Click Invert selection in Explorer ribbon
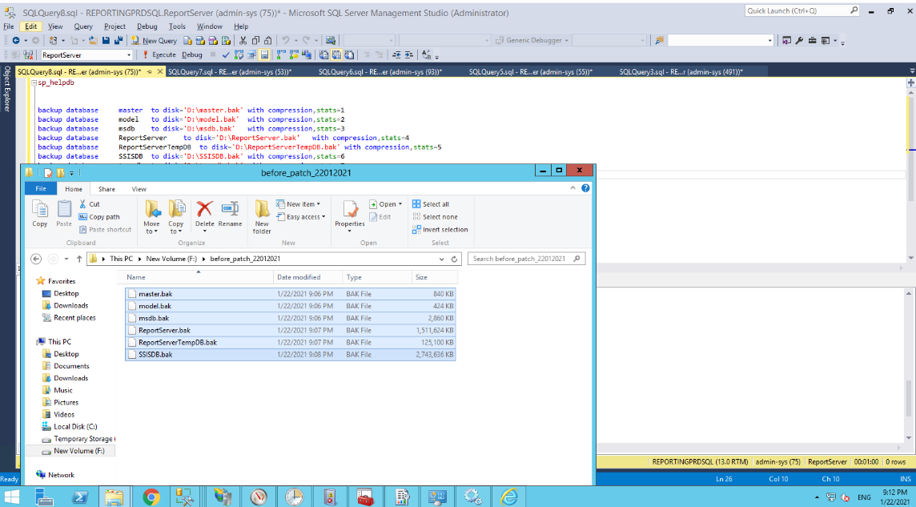916x507 pixels. click(x=440, y=230)
